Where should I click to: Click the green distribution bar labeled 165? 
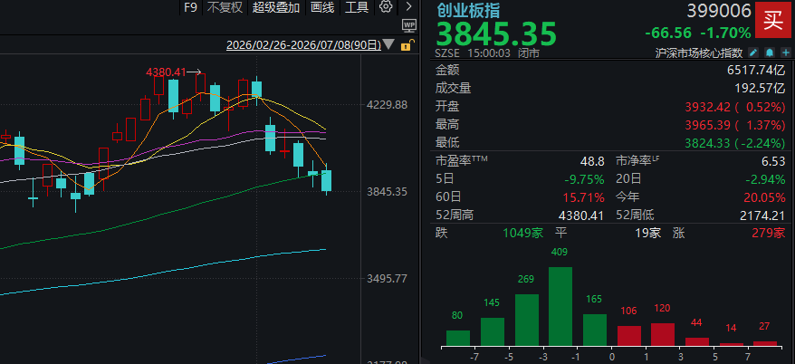click(595, 330)
